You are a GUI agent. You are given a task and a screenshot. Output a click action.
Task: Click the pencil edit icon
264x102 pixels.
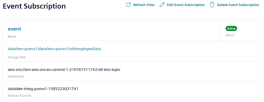(x=162, y=5)
